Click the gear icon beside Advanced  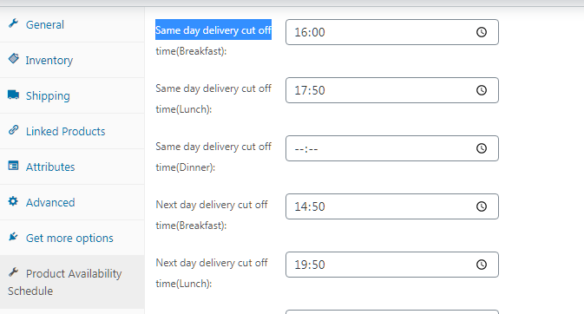(13, 201)
